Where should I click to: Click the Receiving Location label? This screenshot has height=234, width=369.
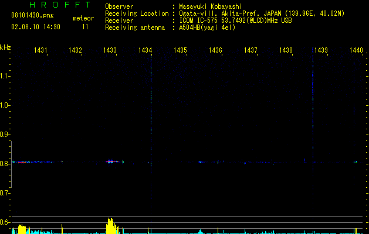(x=137, y=13)
